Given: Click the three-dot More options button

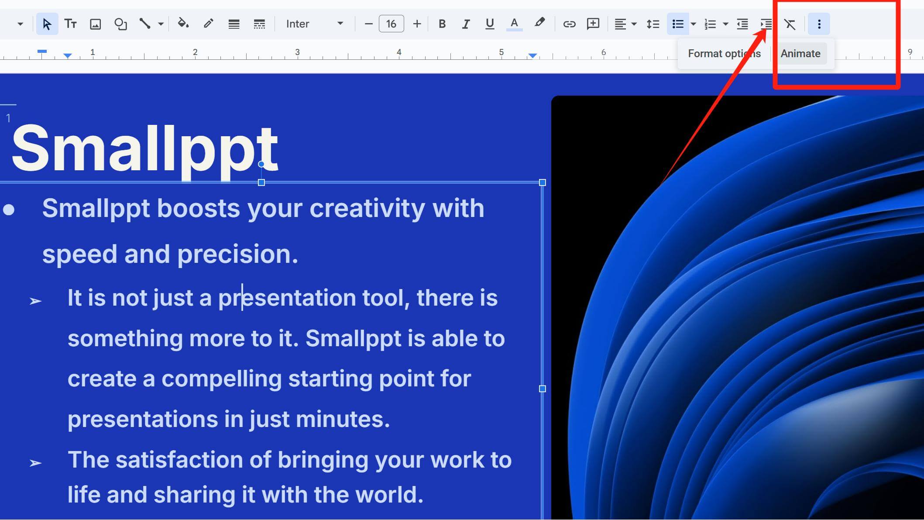Looking at the screenshot, I should (x=819, y=24).
